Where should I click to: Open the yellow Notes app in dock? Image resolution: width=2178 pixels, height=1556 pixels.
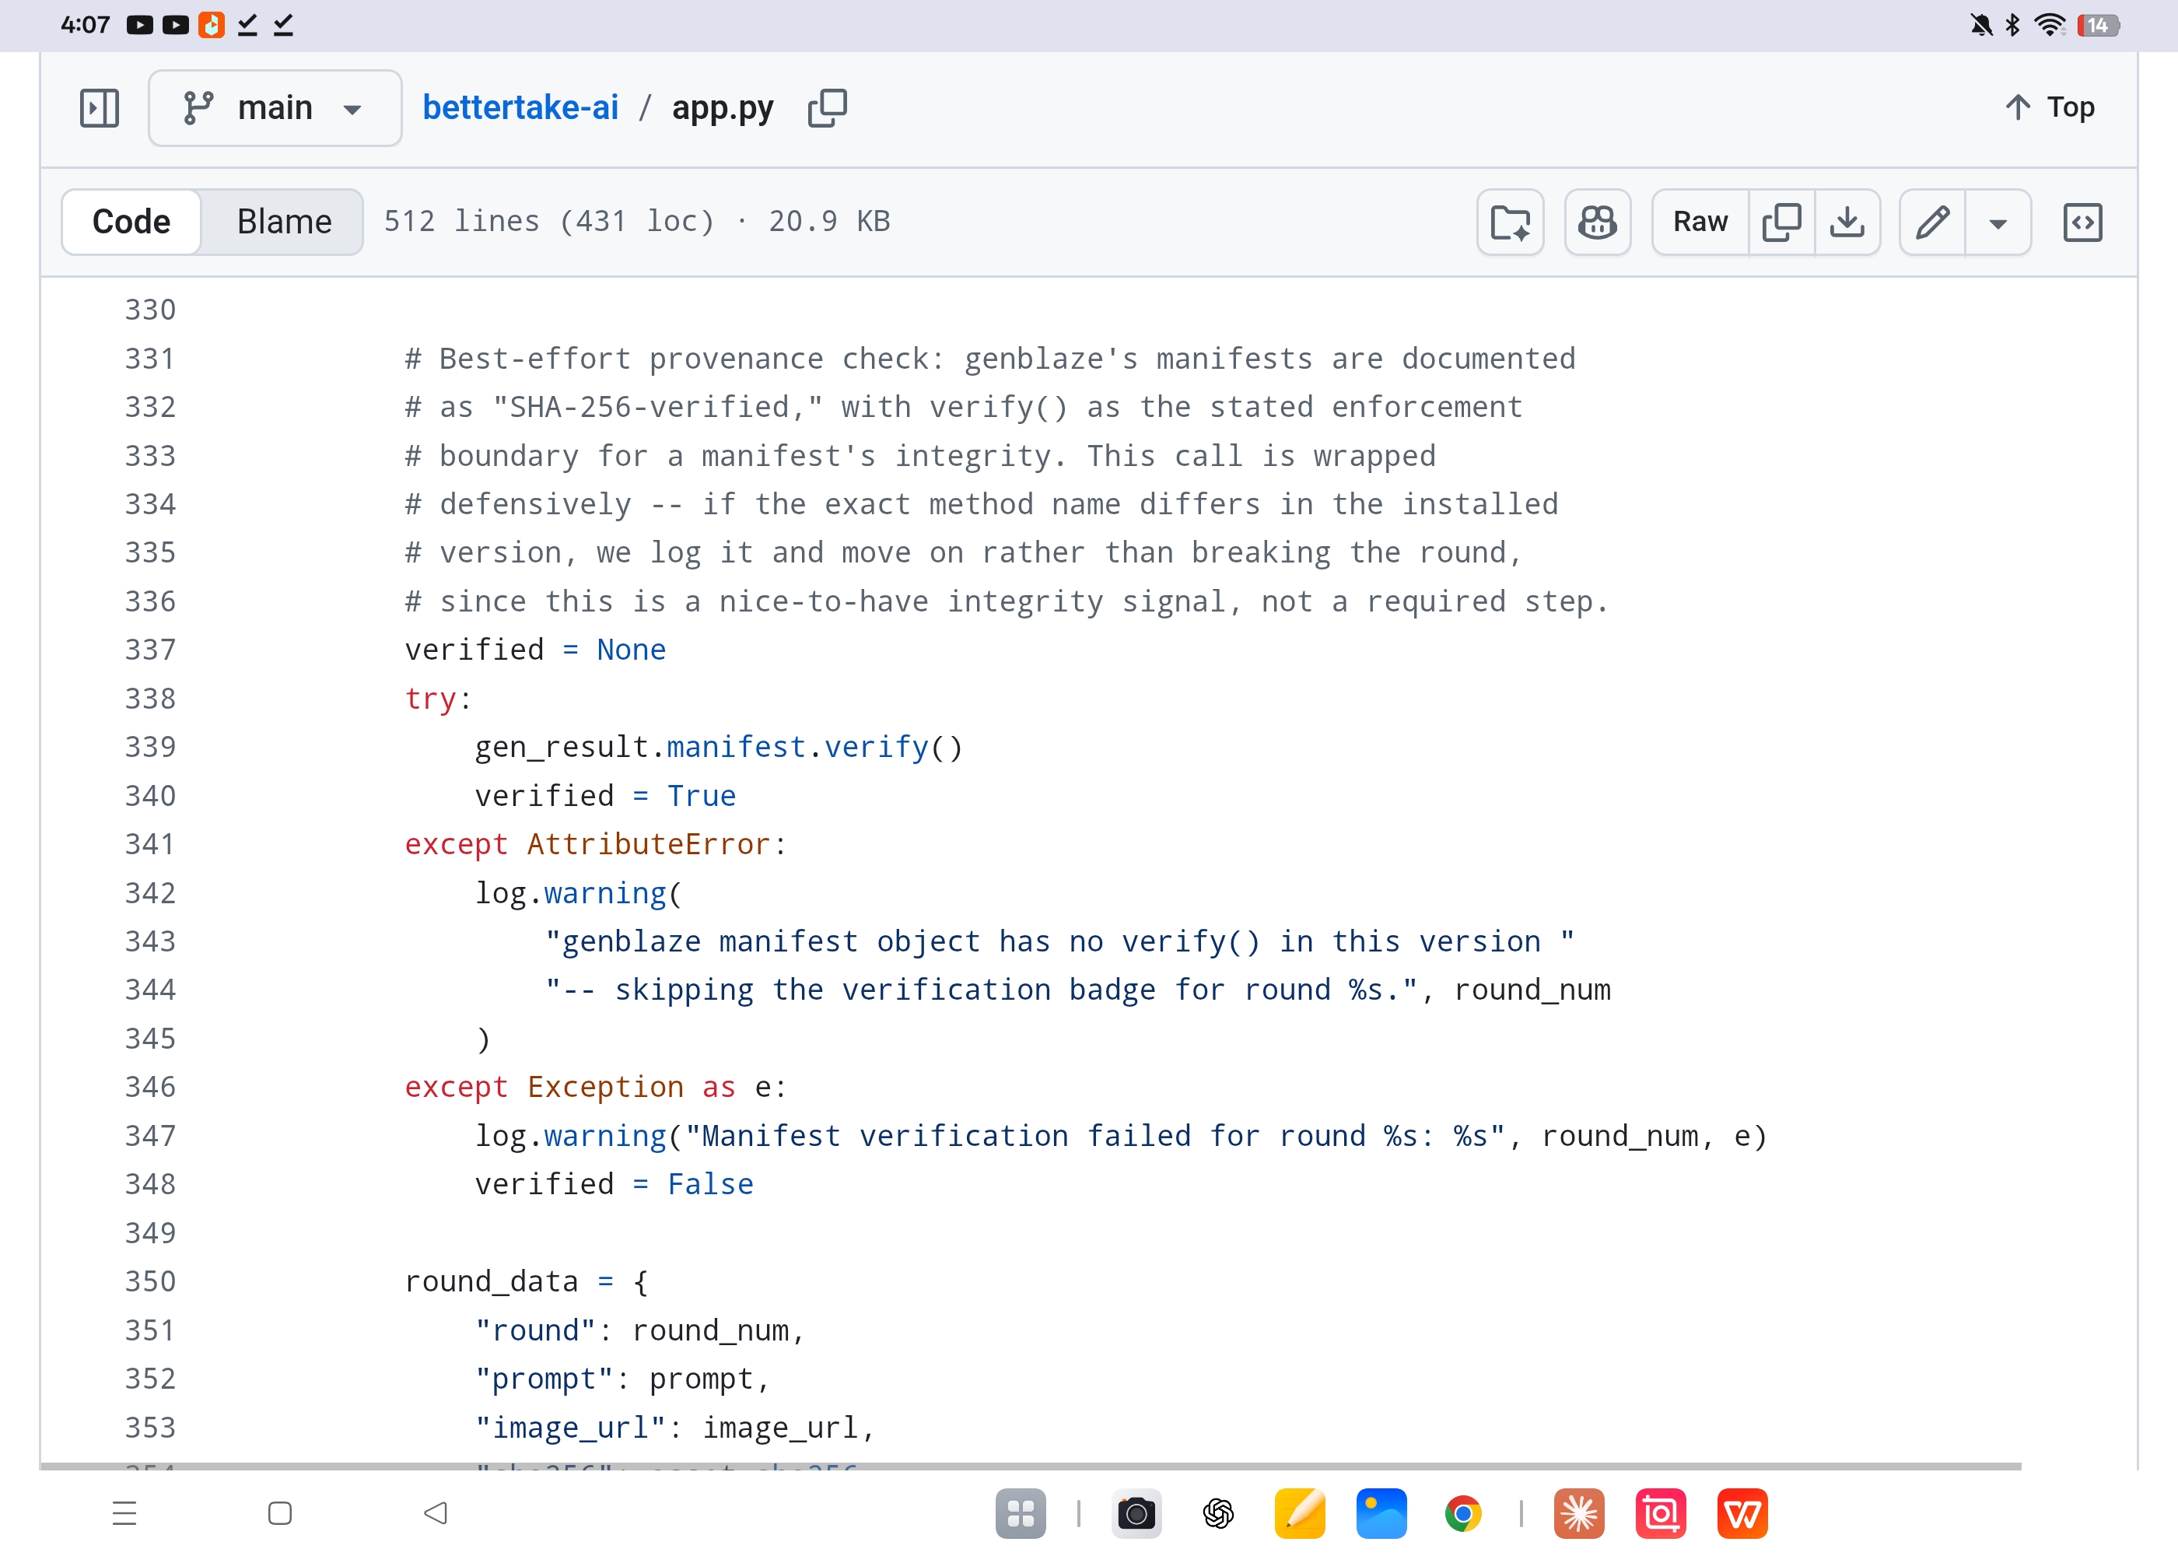click(1300, 1514)
